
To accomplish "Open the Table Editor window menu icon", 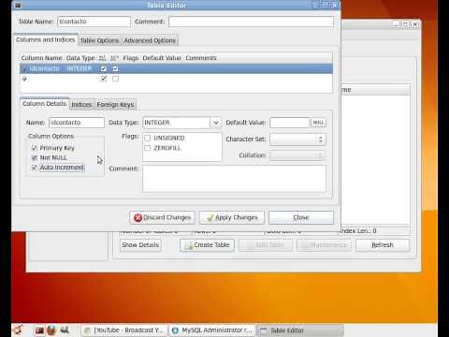I will [18, 5].
